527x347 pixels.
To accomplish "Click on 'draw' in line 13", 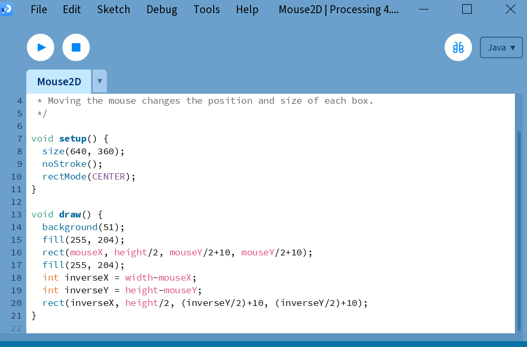I will coord(70,214).
